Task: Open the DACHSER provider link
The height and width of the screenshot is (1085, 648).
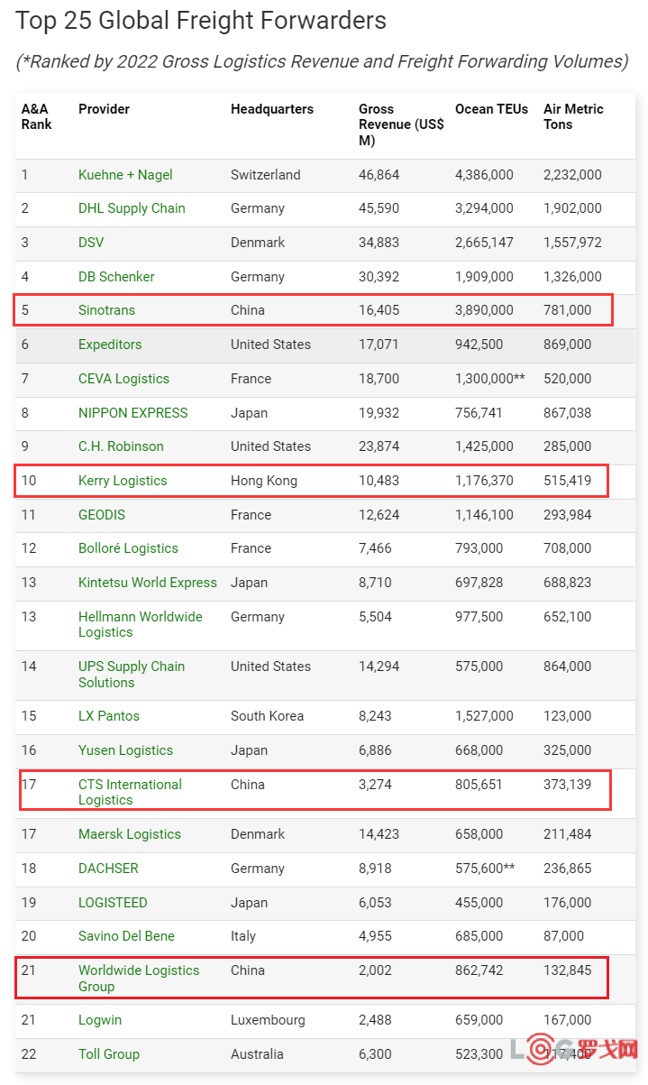Action: pos(108,869)
